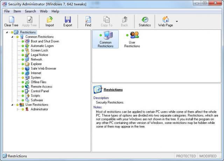Click the Control Panel tree icon

click(27, 91)
